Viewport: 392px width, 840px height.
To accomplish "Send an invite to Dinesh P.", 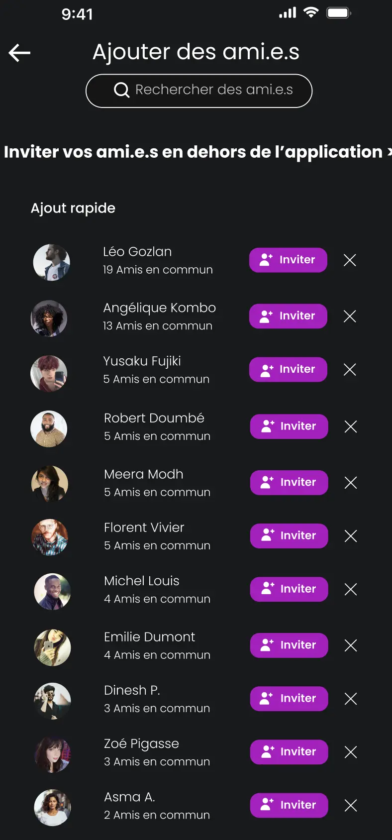I will pos(289,699).
